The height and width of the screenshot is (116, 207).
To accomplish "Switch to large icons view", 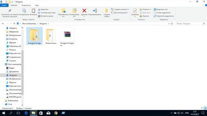I will click(x=205, y=108).
